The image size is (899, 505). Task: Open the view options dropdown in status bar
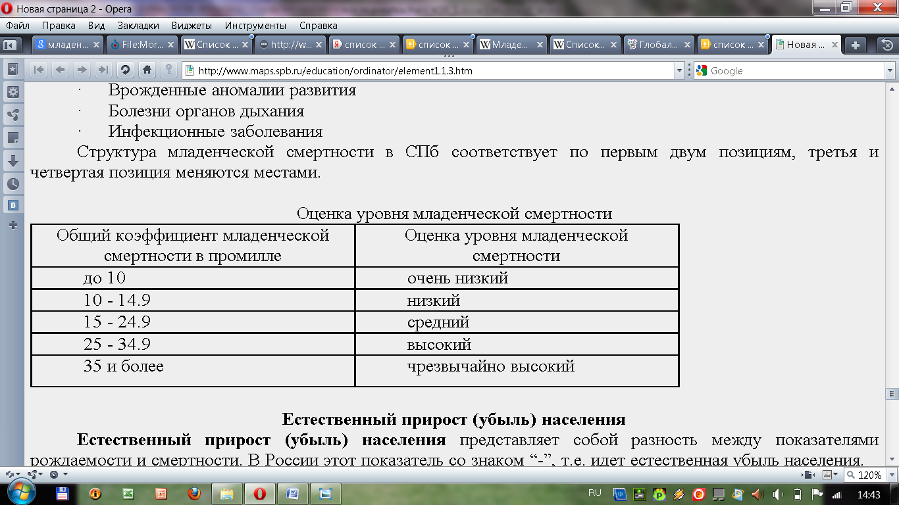pyautogui.click(x=830, y=475)
